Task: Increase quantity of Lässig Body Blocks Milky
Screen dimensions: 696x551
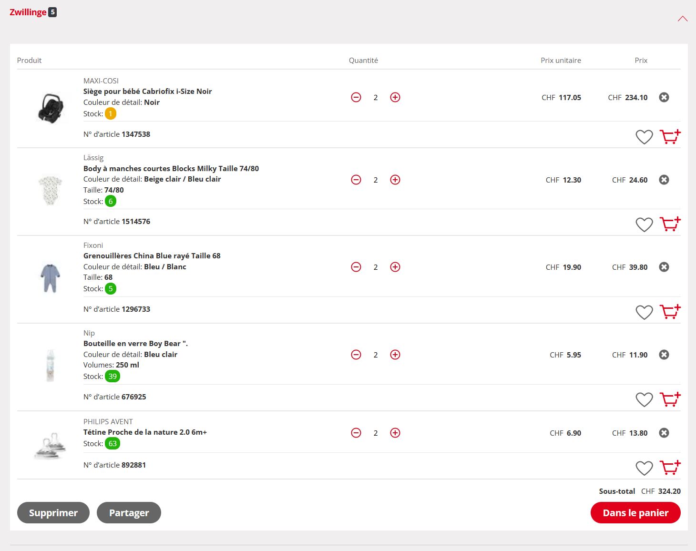Action: click(x=395, y=180)
